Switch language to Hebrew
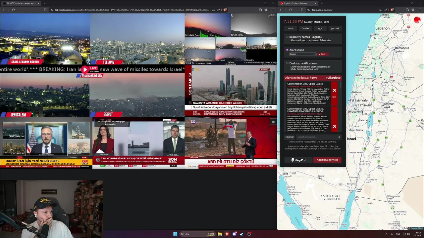424x238 pixels. [291, 28]
